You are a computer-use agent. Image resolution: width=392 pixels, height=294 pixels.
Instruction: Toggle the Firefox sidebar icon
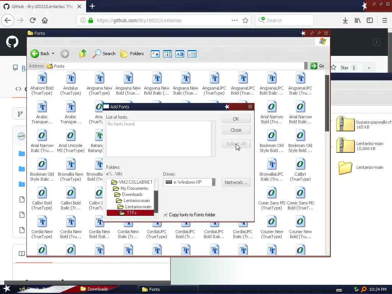(370, 21)
